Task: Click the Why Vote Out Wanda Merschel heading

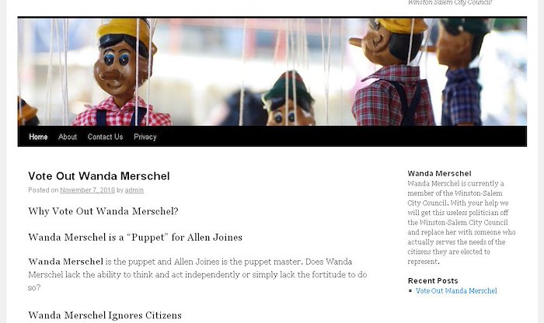Action: pyautogui.click(x=103, y=211)
